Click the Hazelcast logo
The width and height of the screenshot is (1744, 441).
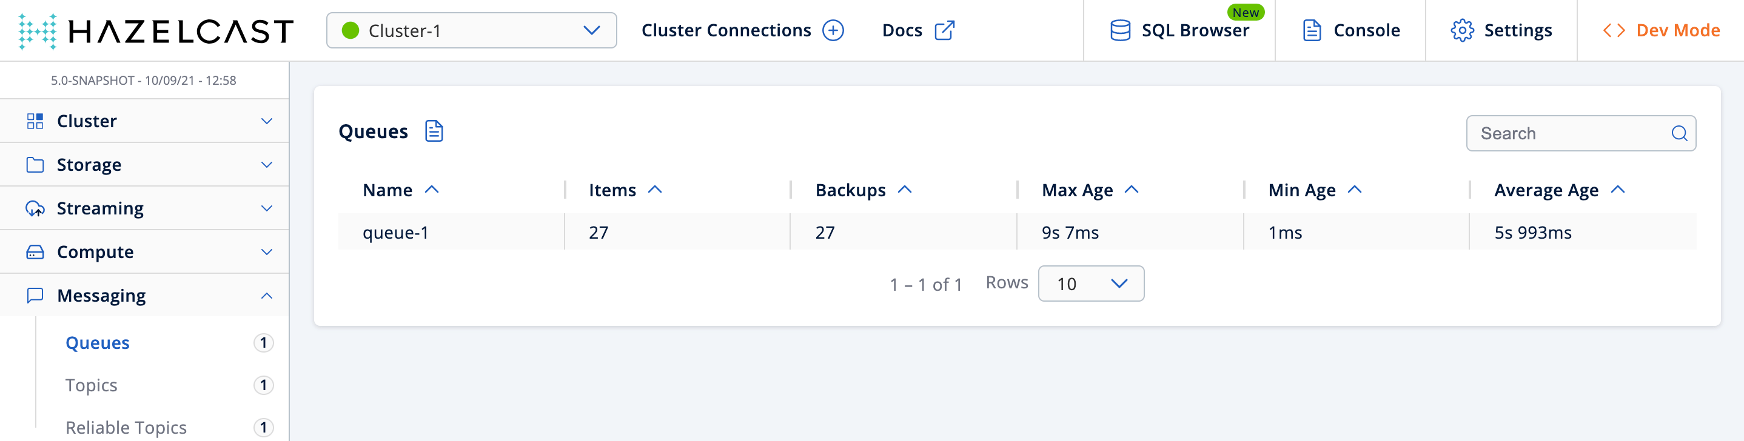coord(157,30)
